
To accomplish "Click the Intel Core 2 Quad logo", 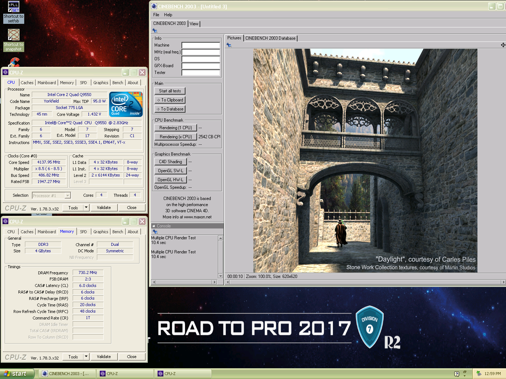I will (126, 104).
